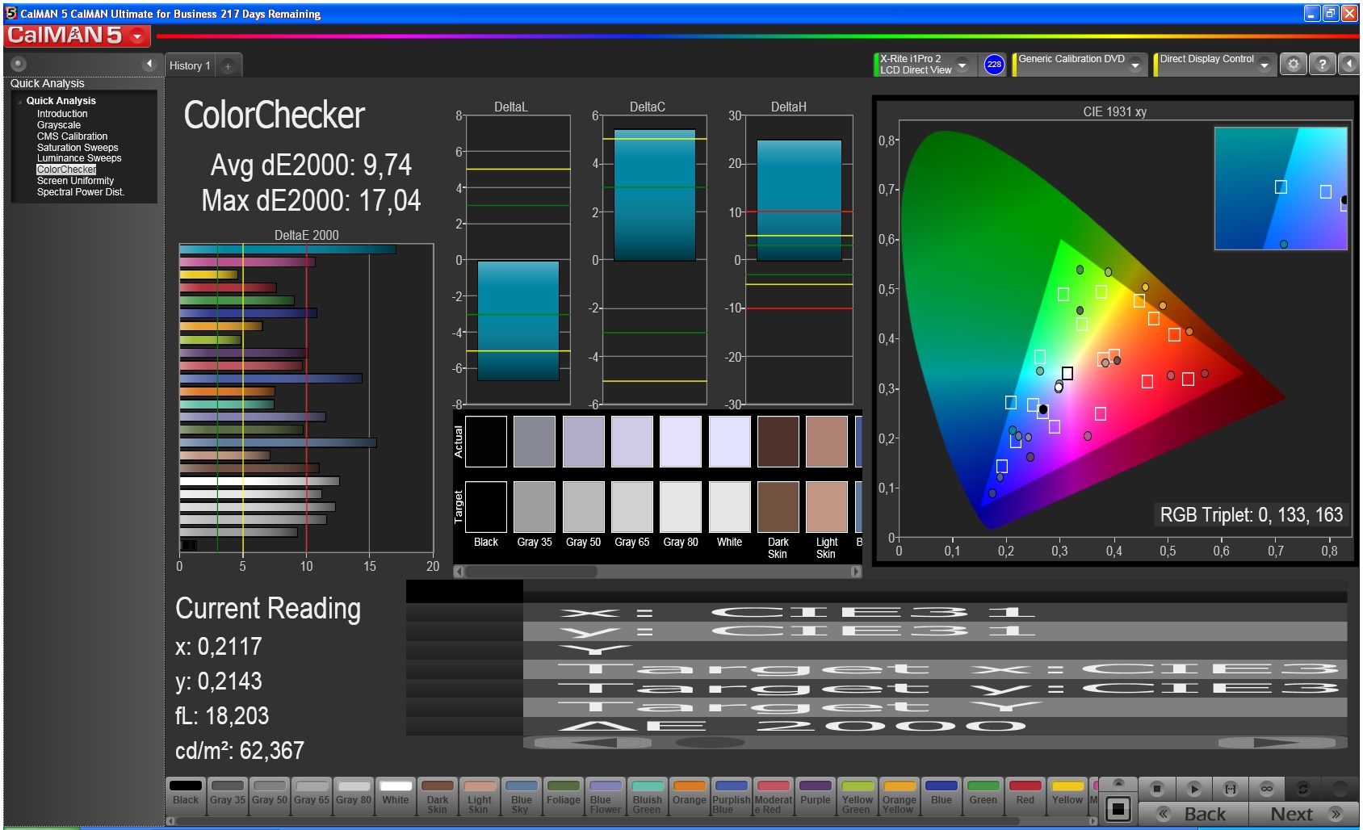
Task: Select the Foliage patch button
Action: (x=564, y=797)
